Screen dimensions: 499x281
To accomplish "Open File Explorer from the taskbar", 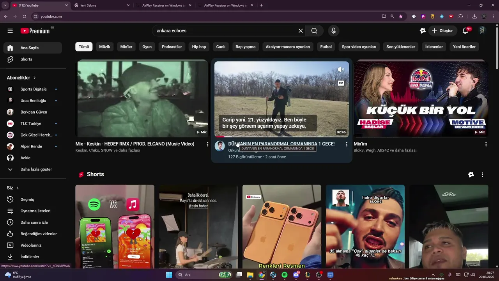I will point(250,275).
